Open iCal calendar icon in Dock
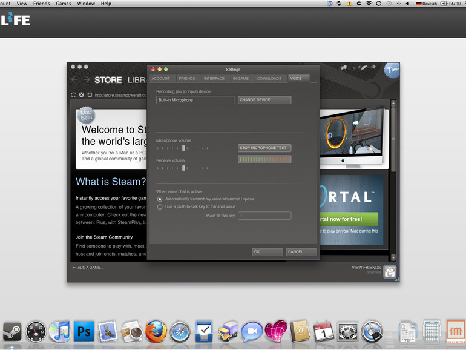 pos(323,331)
